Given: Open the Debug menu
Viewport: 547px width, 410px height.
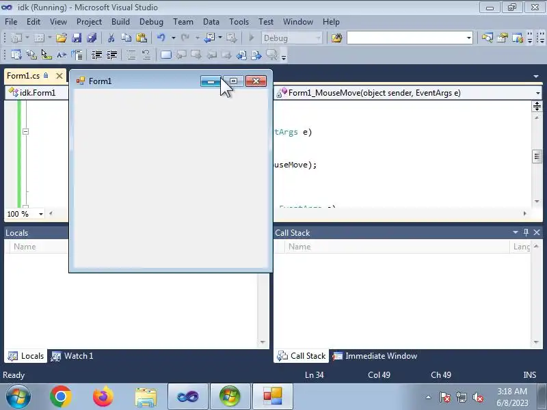Looking at the screenshot, I should 151,22.
